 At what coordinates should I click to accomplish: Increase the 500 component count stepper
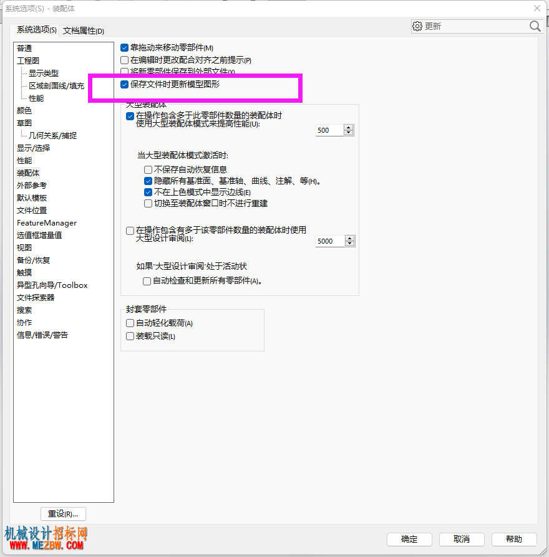(348, 128)
